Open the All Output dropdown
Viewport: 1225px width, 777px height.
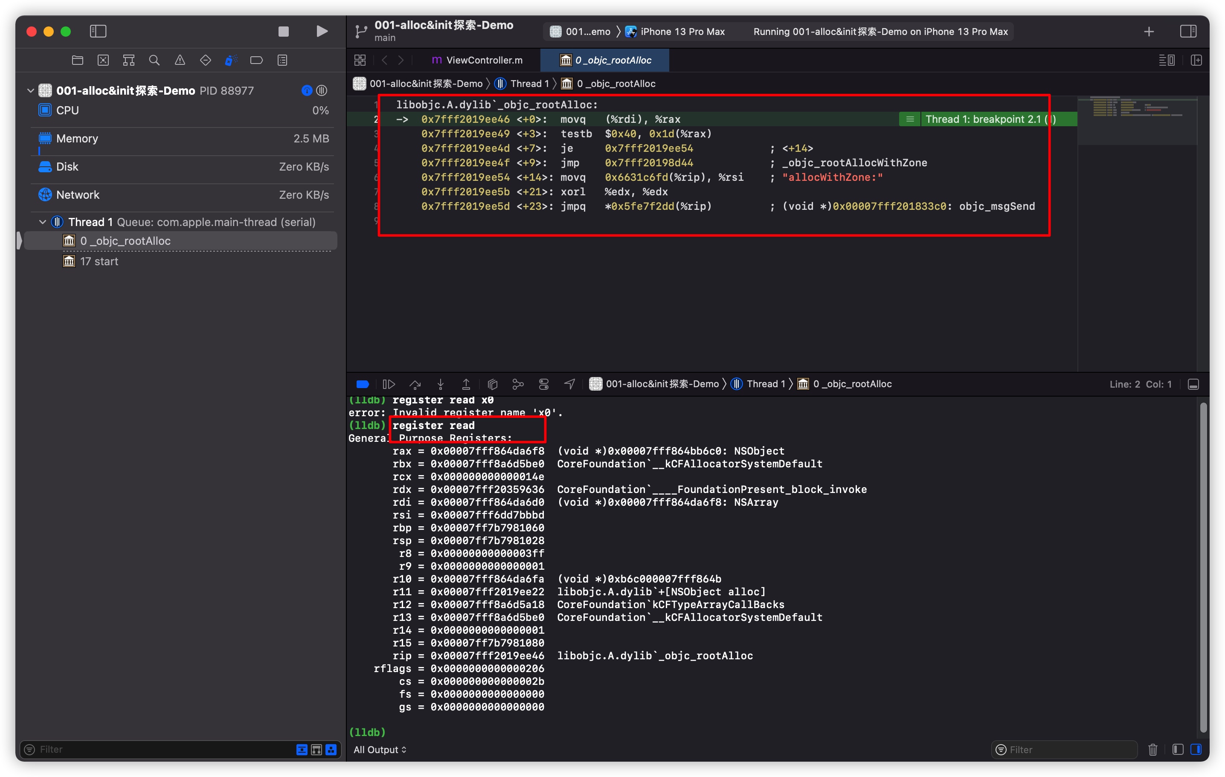tap(380, 750)
